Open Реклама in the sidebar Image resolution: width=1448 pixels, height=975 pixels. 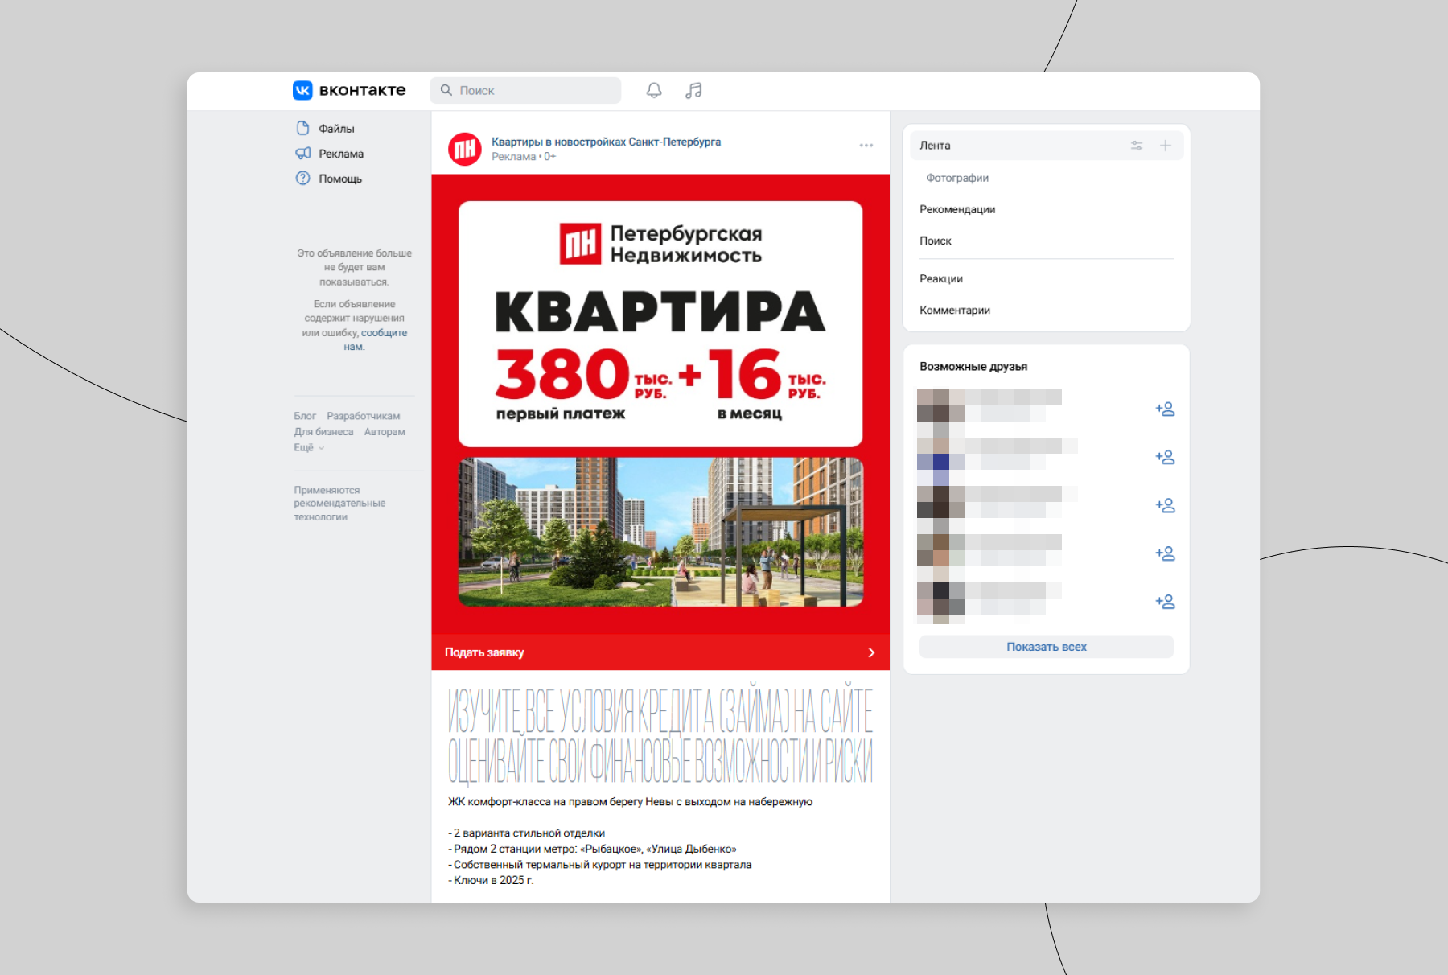pyautogui.click(x=330, y=154)
